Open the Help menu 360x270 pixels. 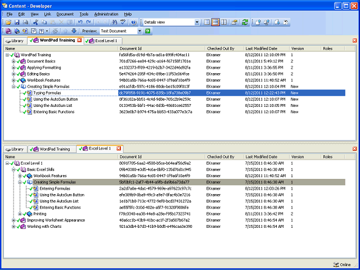[128, 14]
